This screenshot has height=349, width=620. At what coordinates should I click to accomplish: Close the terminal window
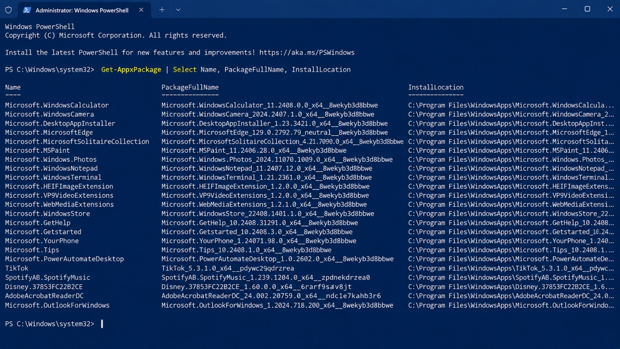pyautogui.click(x=610, y=9)
